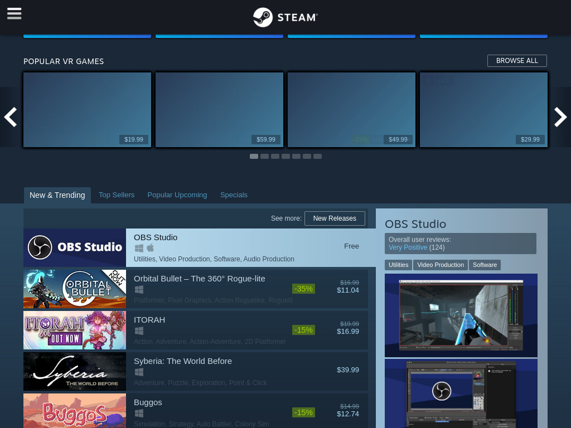
Task: Click Buggos capsule image
Action: pos(75,411)
